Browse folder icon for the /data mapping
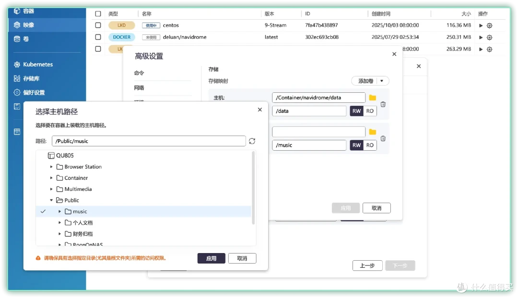518x298 pixels. [373, 98]
